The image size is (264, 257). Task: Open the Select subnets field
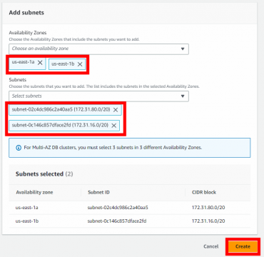point(99,96)
